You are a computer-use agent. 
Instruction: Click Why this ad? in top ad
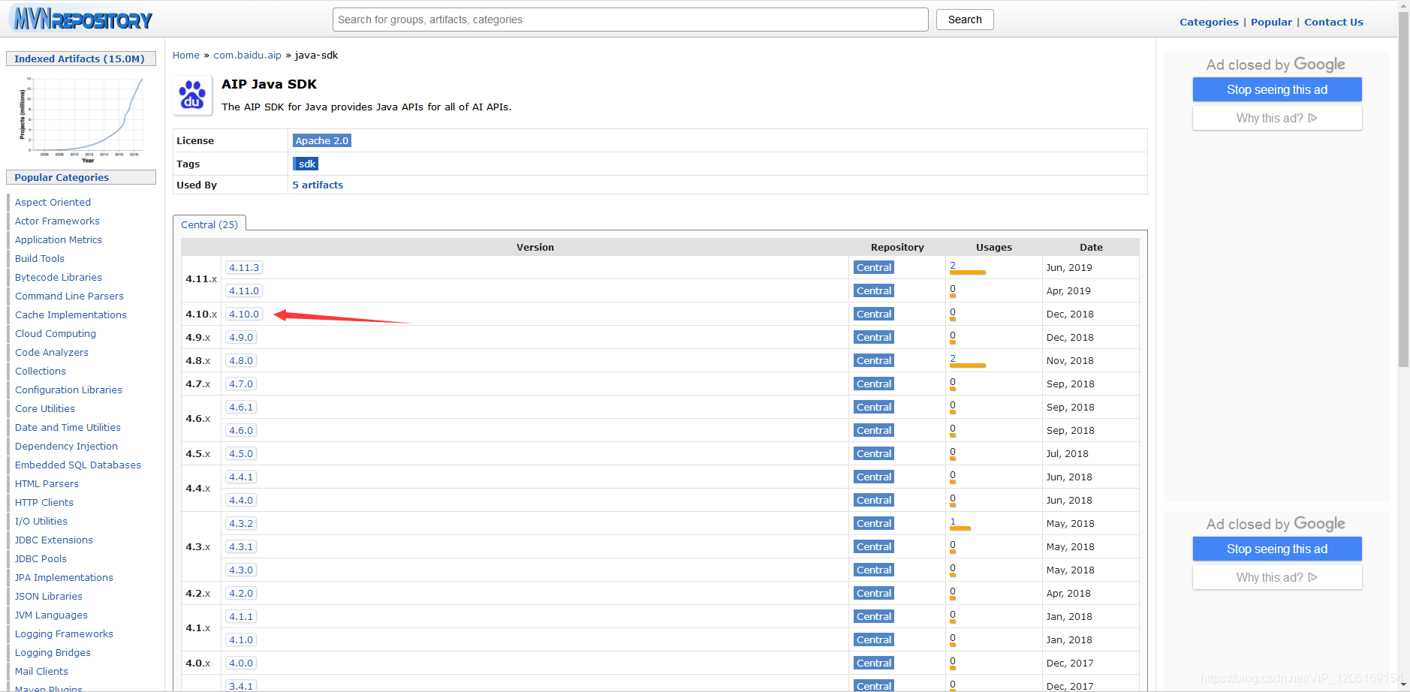pyautogui.click(x=1276, y=118)
